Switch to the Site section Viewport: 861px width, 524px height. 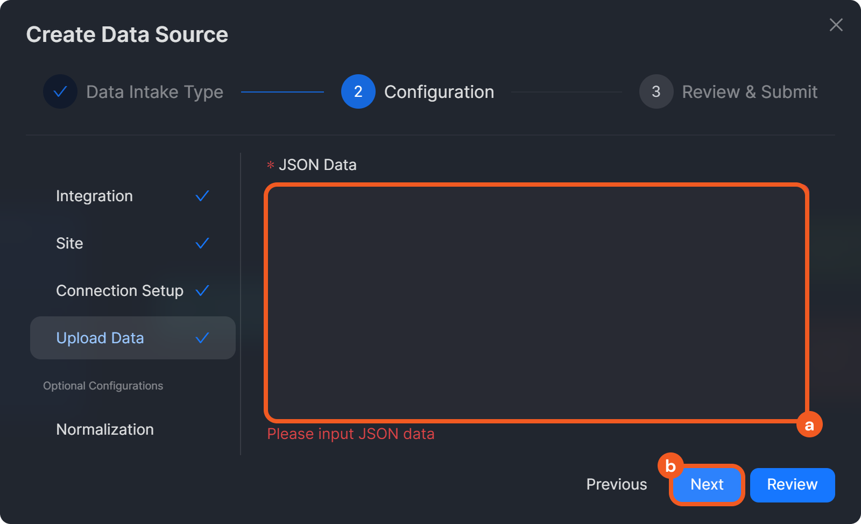[x=70, y=243]
